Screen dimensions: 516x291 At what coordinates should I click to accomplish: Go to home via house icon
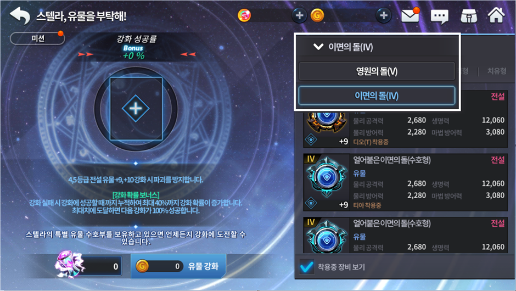[x=496, y=15]
